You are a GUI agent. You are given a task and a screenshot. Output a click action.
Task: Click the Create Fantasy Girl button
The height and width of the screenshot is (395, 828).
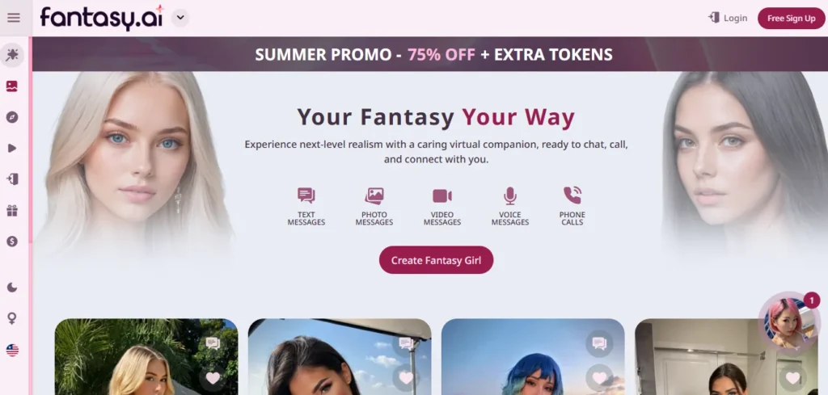pyautogui.click(x=436, y=260)
